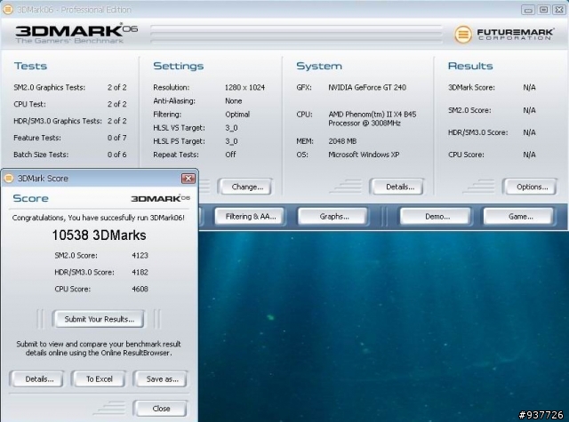Click the Results section heading

470,66
